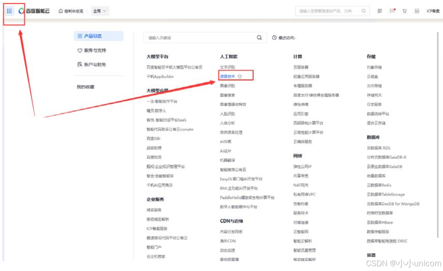Open ICP备案 link in header
The width and height of the screenshot is (443, 271).
(433, 11)
